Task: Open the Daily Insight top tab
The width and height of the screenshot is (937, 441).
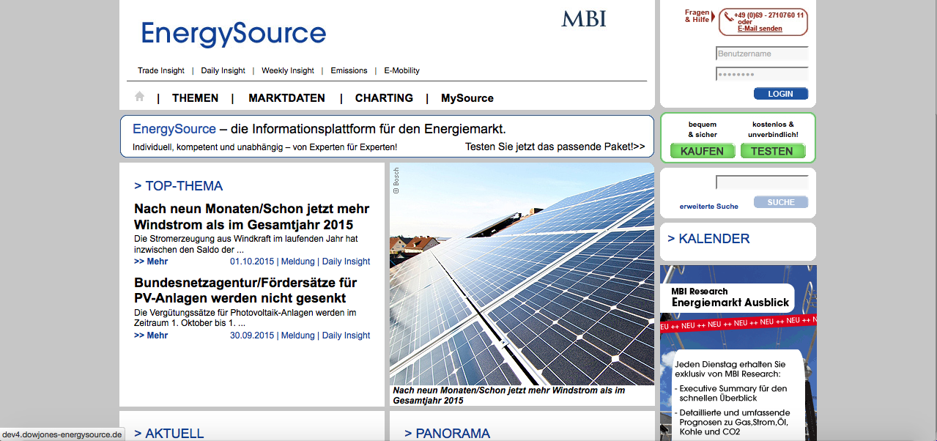Action: tap(223, 70)
